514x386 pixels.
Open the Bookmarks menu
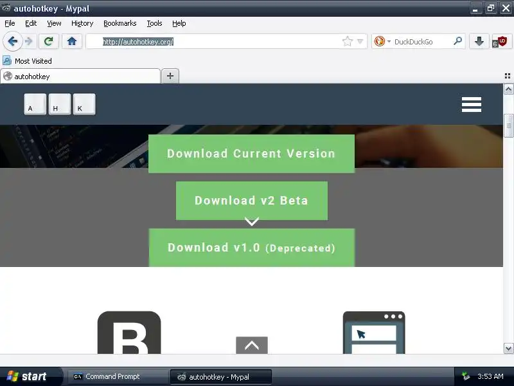pyautogui.click(x=120, y=23)
